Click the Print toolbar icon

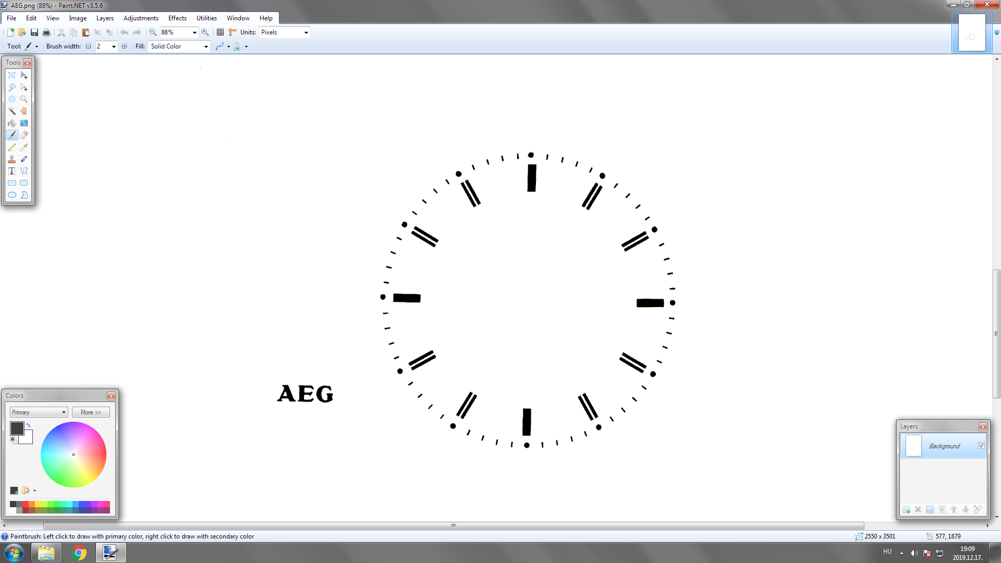[46, 32]
